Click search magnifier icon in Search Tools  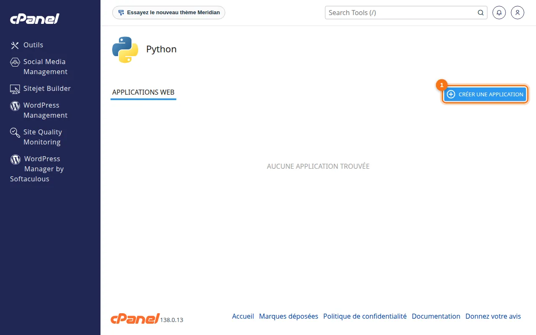pyautogui.click(x=481, y=13)
